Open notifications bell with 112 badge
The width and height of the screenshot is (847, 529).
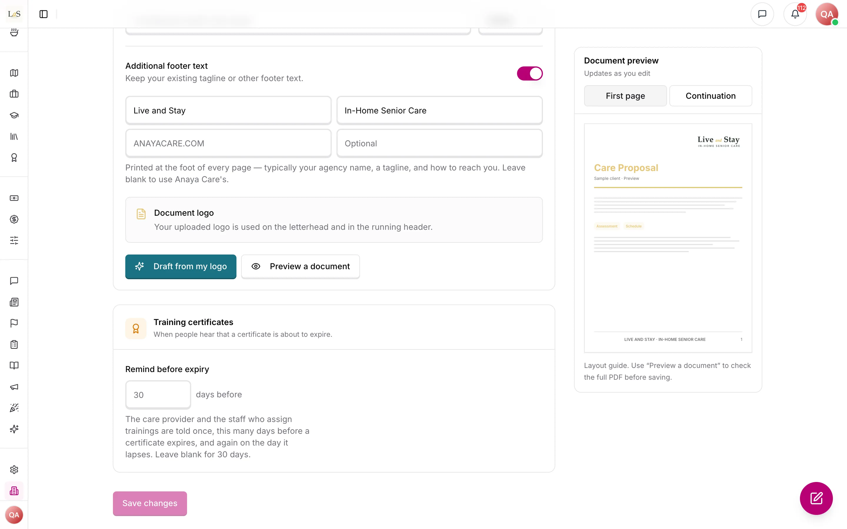(x=795, y=14)
